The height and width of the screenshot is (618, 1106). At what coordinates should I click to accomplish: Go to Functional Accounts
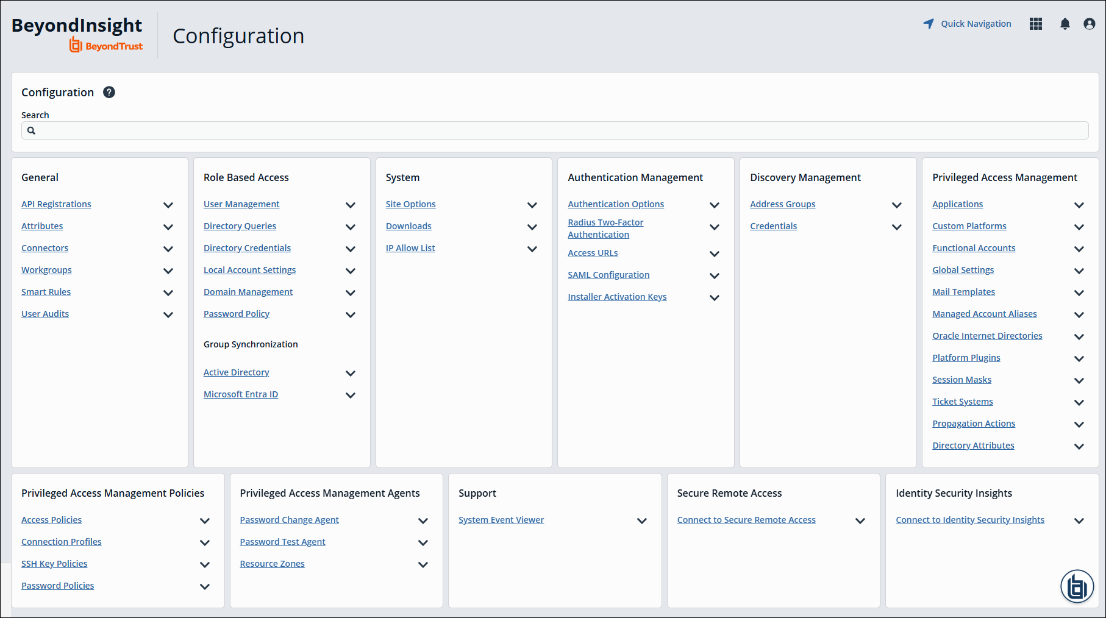tap(974, 248)
